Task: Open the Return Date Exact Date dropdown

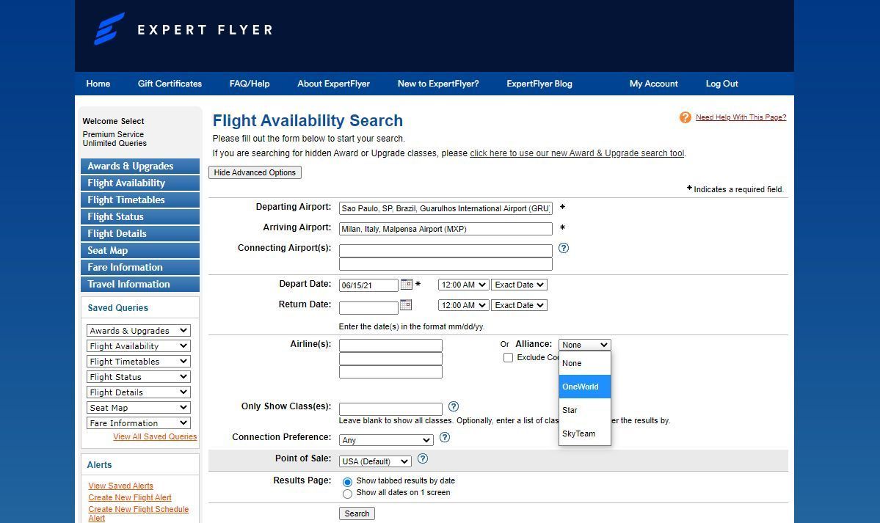Action: pos(519,305)
